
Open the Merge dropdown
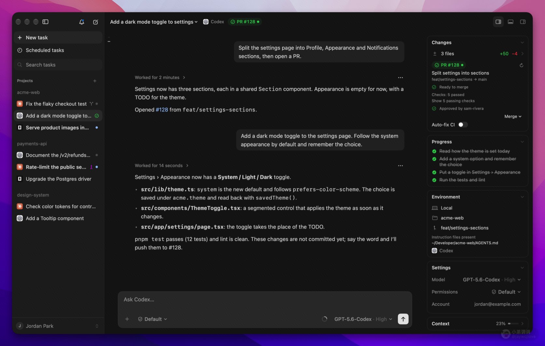pos(513,116)
